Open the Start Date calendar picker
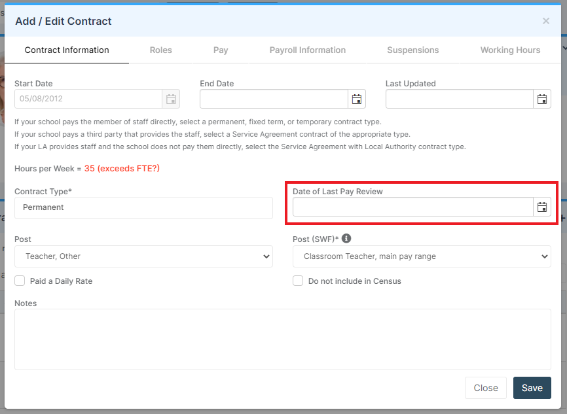The image size is (567, 414). coord(171,99)
